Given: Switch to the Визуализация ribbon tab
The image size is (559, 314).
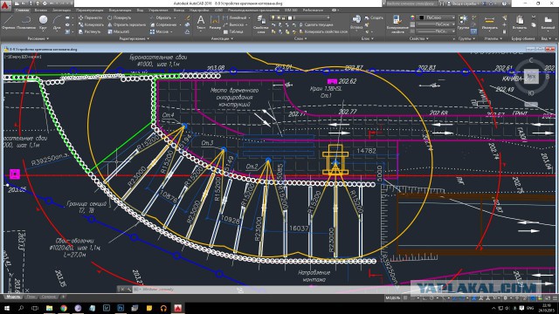Looking at the screenshot, I should pos(121,10).
